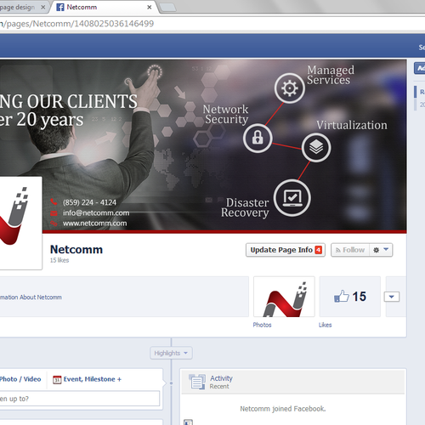Click the Virtualization cover text
The image size is (425, 425).
click(x=352, y=125)
